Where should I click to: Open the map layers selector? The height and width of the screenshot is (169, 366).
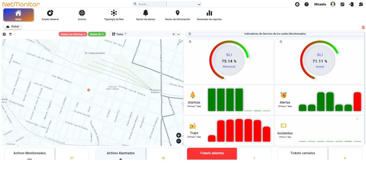tap(10, 34)
